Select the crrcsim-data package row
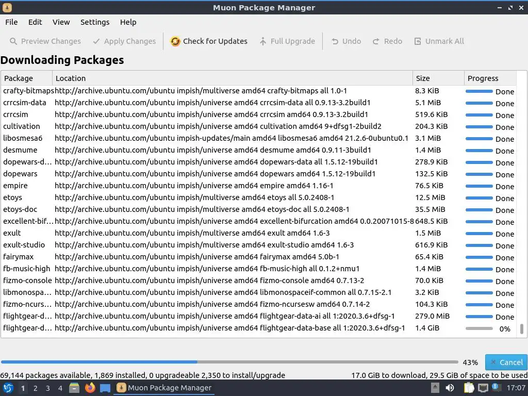This screenshot has height=396, width=528. [x=258, y=103]
